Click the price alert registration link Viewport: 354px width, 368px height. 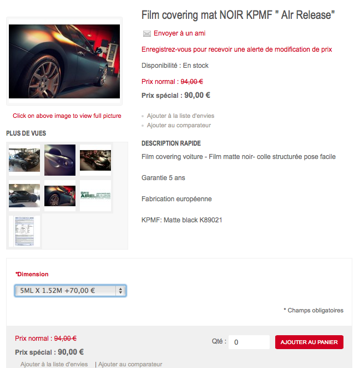236,49
